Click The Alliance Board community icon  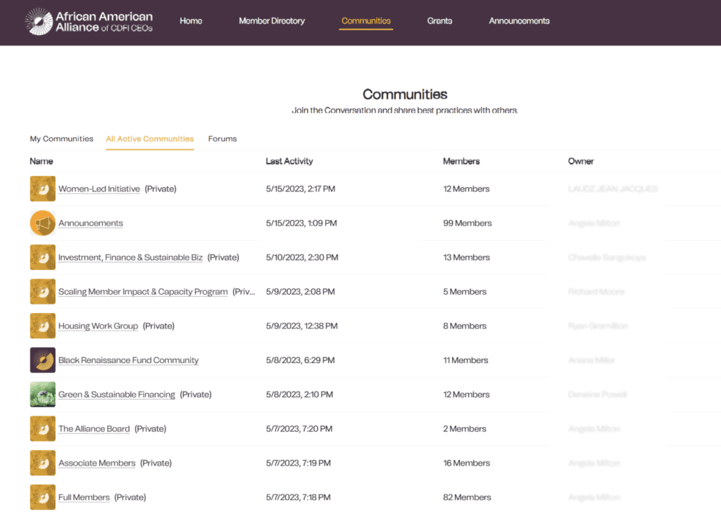pyautogui.click(x=43, y=428)
